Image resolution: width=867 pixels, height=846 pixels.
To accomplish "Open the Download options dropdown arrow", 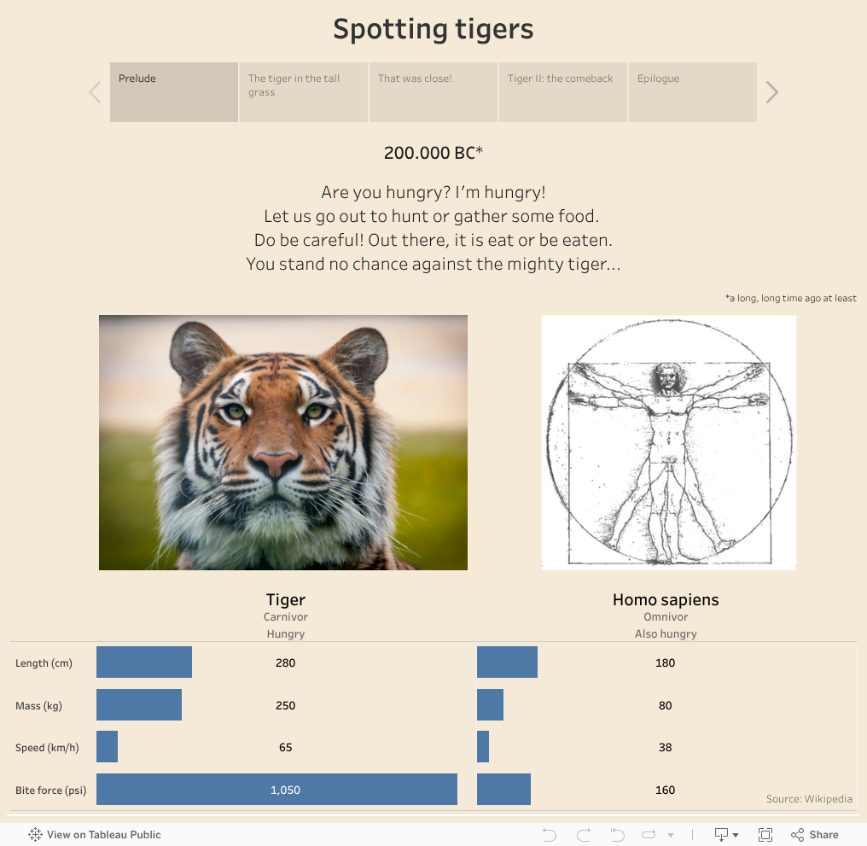I will tap(736, 834).
